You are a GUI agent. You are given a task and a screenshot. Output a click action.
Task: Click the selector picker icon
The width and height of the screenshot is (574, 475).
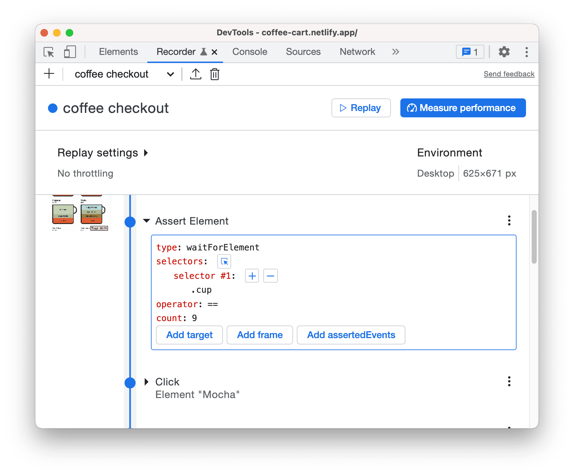click(224, 261)
